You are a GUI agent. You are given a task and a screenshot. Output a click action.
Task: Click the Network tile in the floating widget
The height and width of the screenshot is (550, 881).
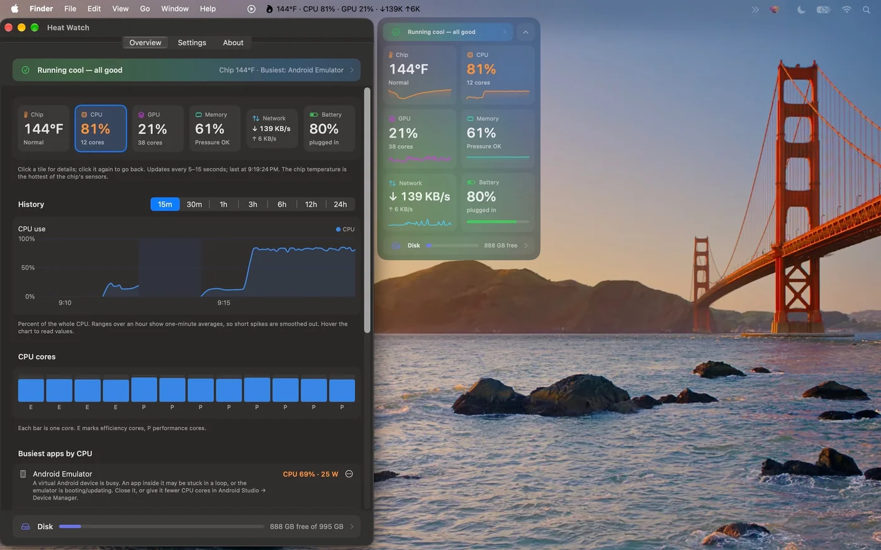pos(420,202)
